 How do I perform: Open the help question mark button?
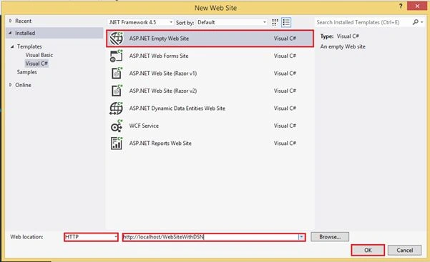401,6
